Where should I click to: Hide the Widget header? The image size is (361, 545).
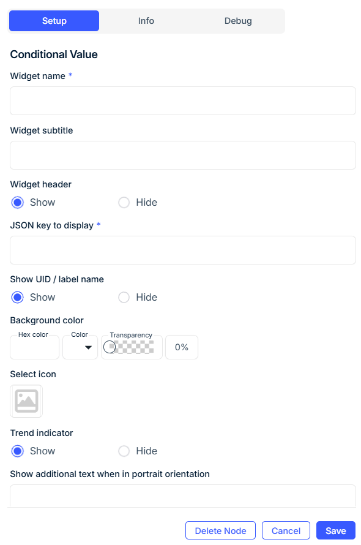[x=124, y=202]
